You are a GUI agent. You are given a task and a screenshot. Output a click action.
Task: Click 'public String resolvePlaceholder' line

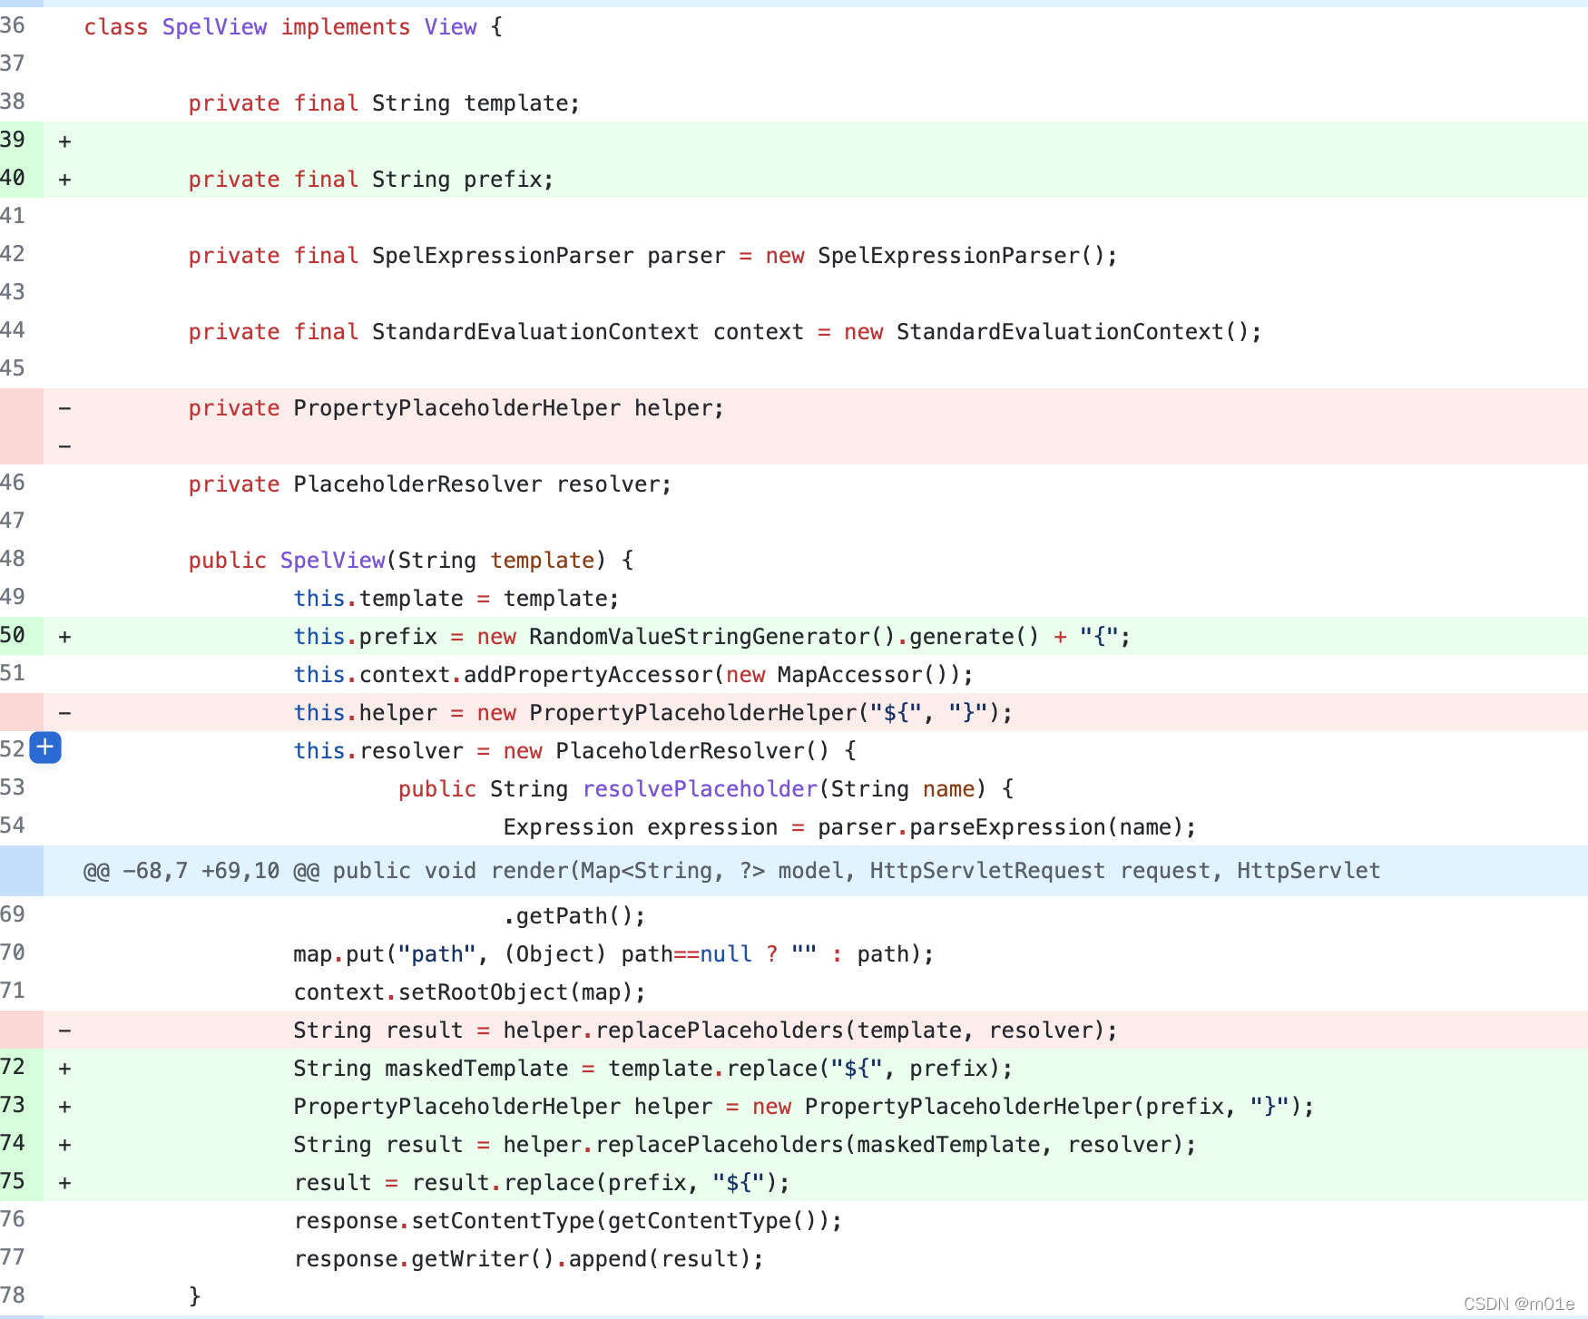706,789
